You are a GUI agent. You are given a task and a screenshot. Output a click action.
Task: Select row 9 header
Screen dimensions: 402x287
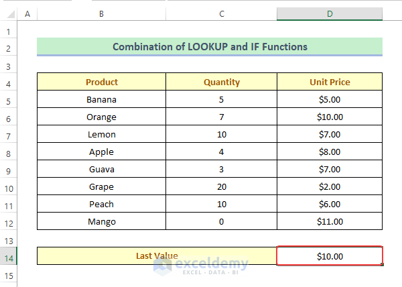click(9, 170)
